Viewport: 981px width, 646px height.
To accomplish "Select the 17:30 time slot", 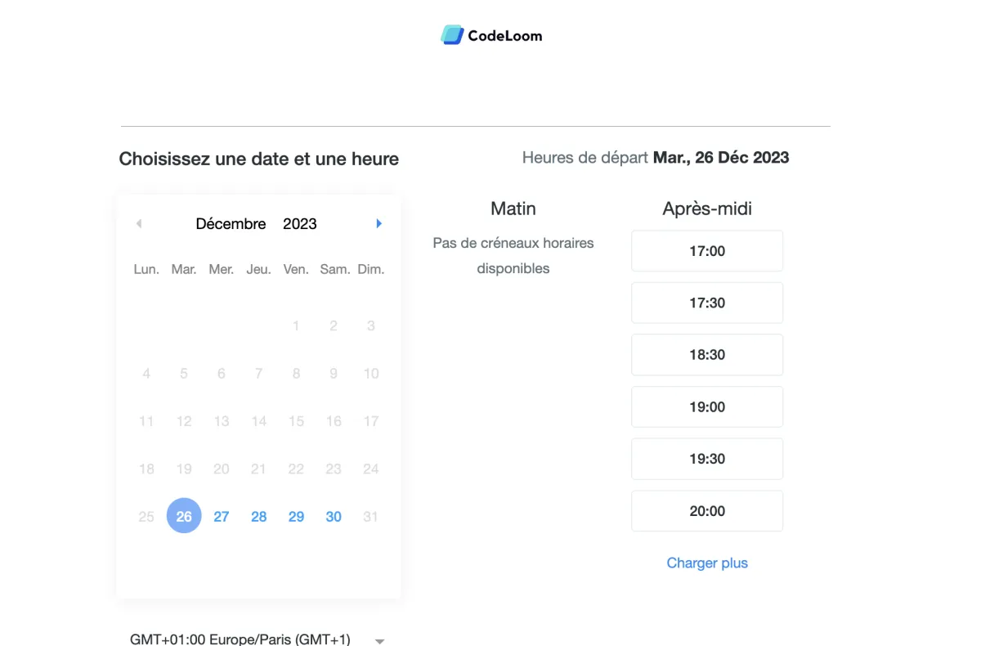I will (707, 303).
